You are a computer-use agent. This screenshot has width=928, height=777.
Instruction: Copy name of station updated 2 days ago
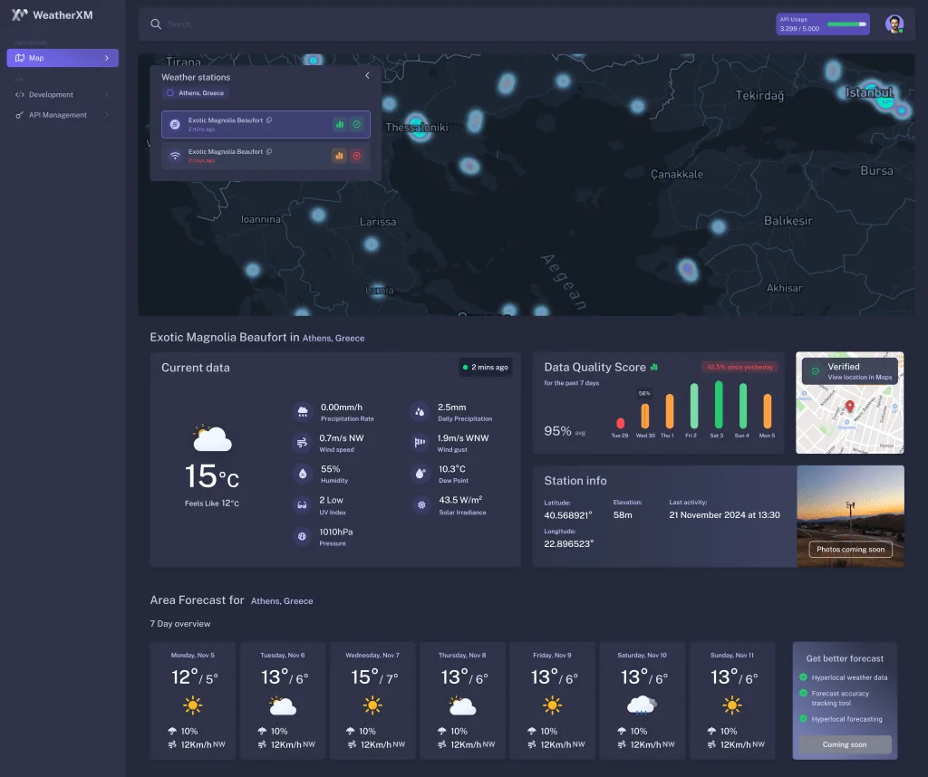(269, 151)
